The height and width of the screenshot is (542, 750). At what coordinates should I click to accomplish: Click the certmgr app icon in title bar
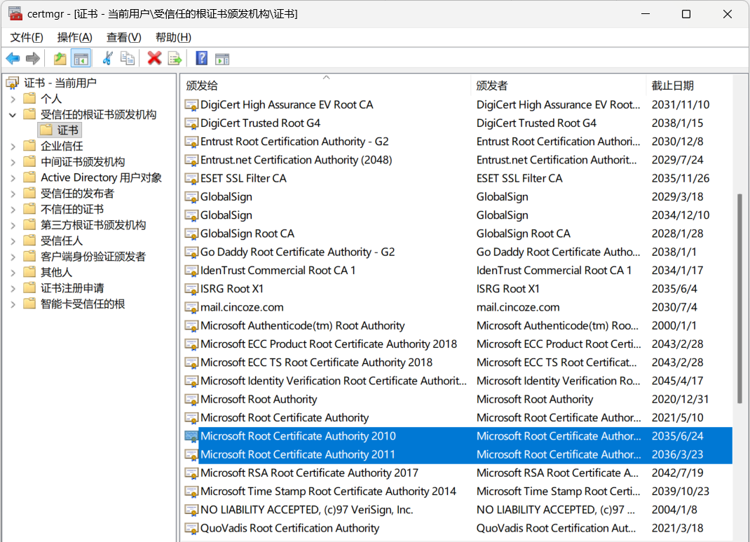point(15,13)
